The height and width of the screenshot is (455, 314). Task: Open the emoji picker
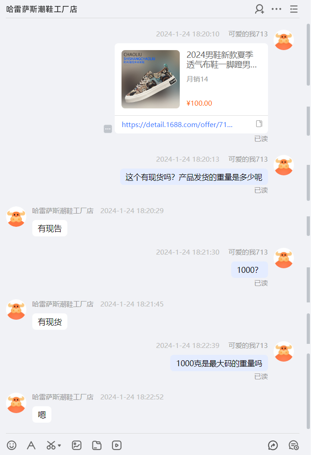coord(11,445)
